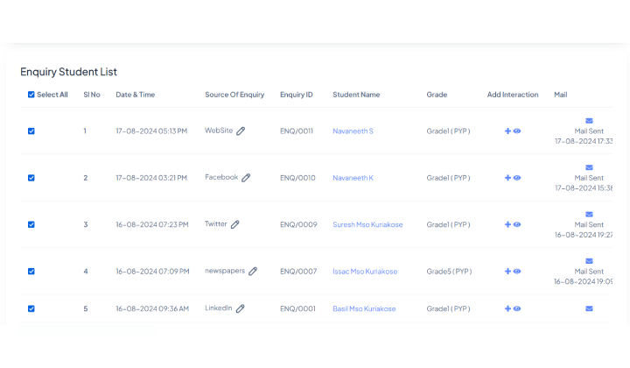Click pencil icon next to LinkedIn
The height and width of the screenshot is (368, 630).
tap(241, 308)
